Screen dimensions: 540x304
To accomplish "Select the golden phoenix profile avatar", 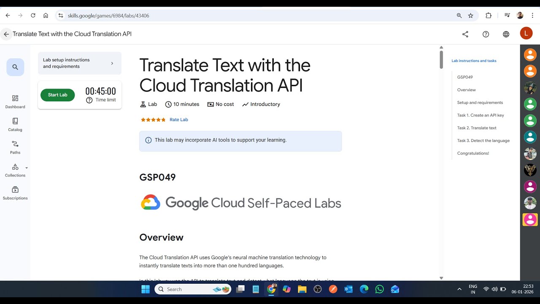I will point(530,170).
